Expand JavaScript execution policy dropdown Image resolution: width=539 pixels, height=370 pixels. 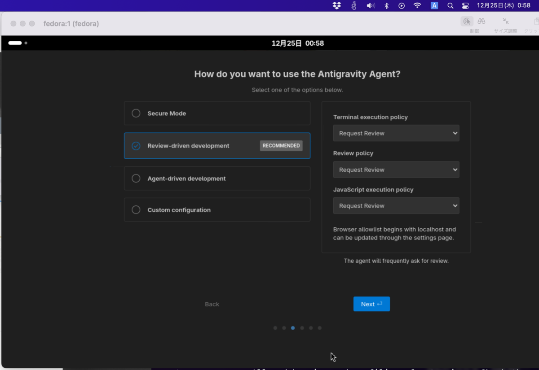(x=396, y=206)
